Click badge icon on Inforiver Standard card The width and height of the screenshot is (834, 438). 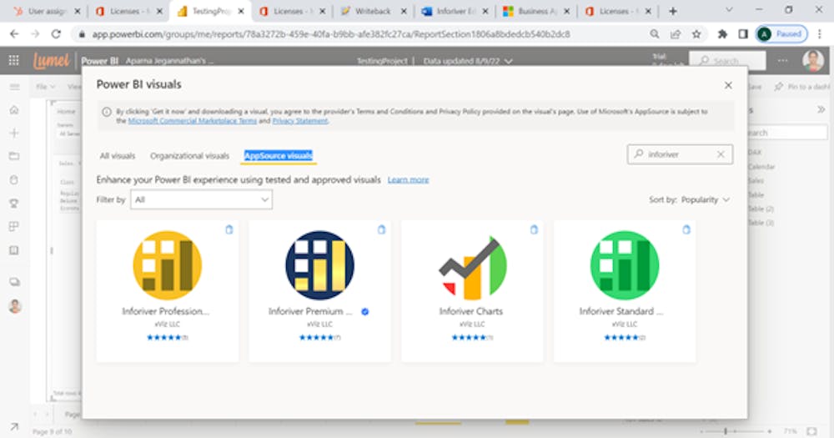click(x=686, y=229)
